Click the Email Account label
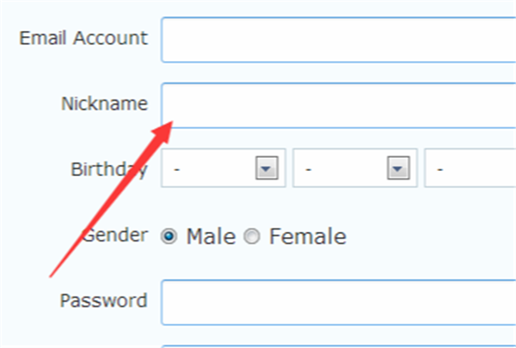516x348 pixels. tap(83, 39)
